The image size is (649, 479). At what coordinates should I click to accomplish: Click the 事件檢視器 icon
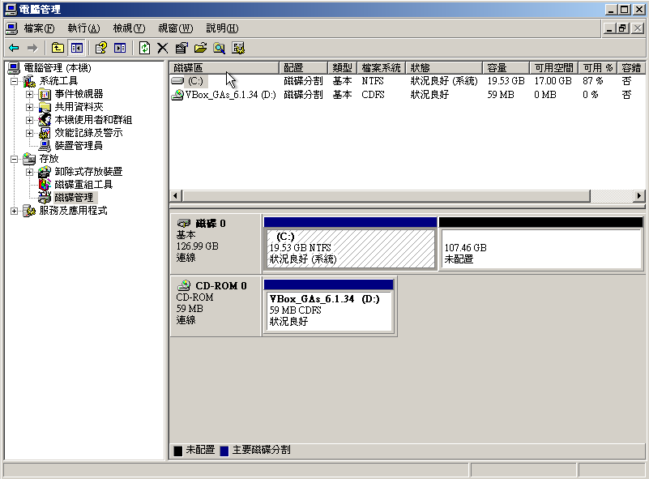[x=45, y=94]
